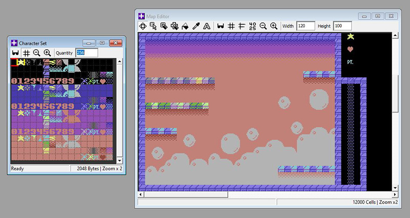Viewport: 410px width, 218px height.
Task: Click the glasses view icon in Map Editor
Action: [x=221, y=26]
